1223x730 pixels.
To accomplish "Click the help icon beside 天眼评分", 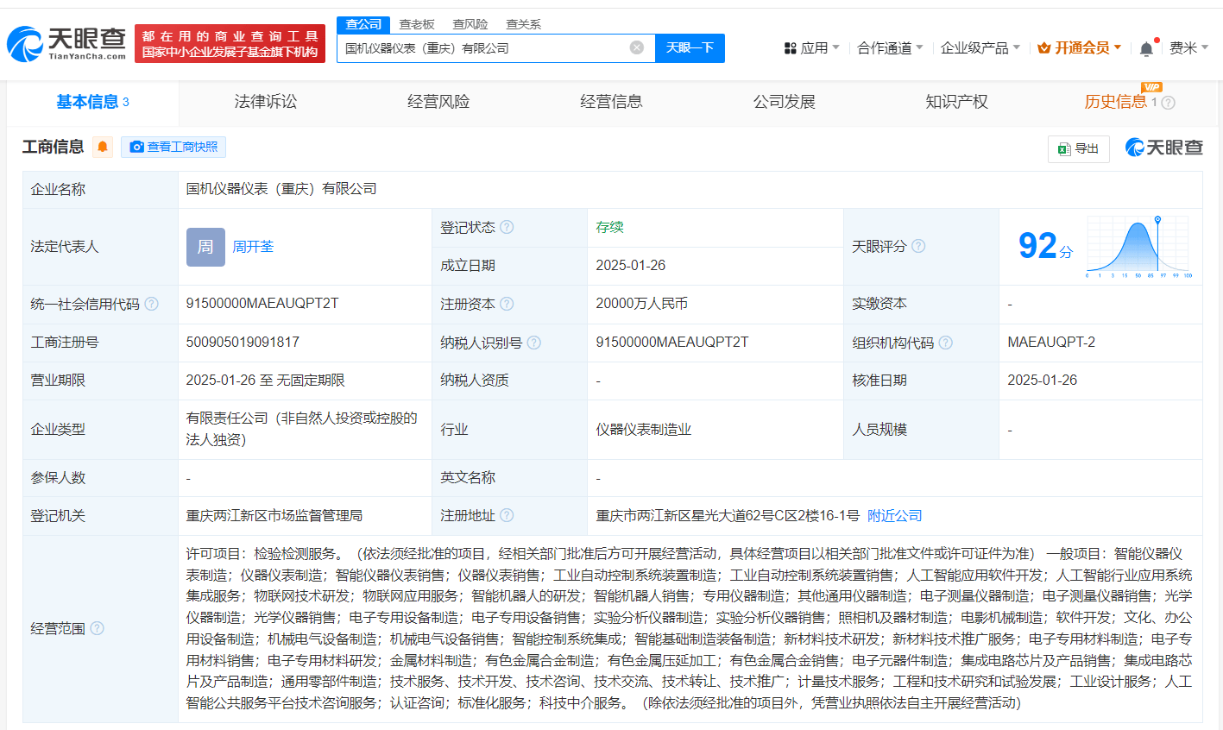I will point(918,246).
